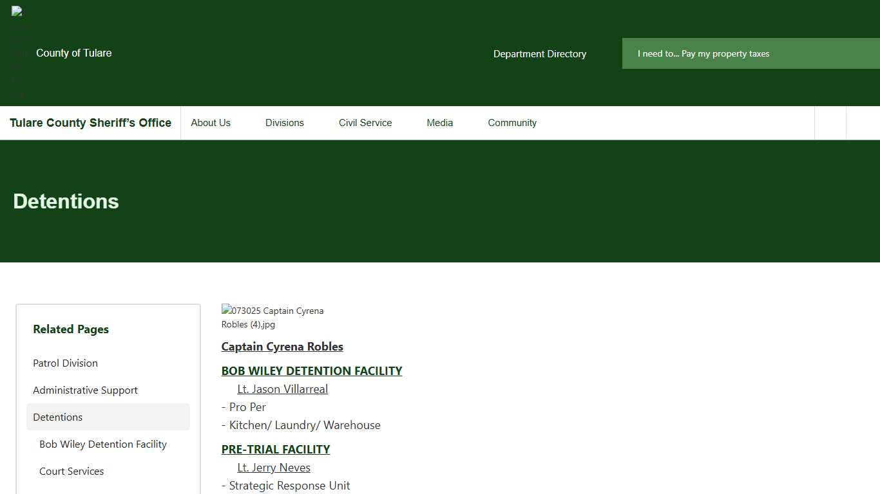The image size is (880, 494).
Task: Go to the Tulare County Sheriff's Office homepage
Action: [x=90, y=122]
